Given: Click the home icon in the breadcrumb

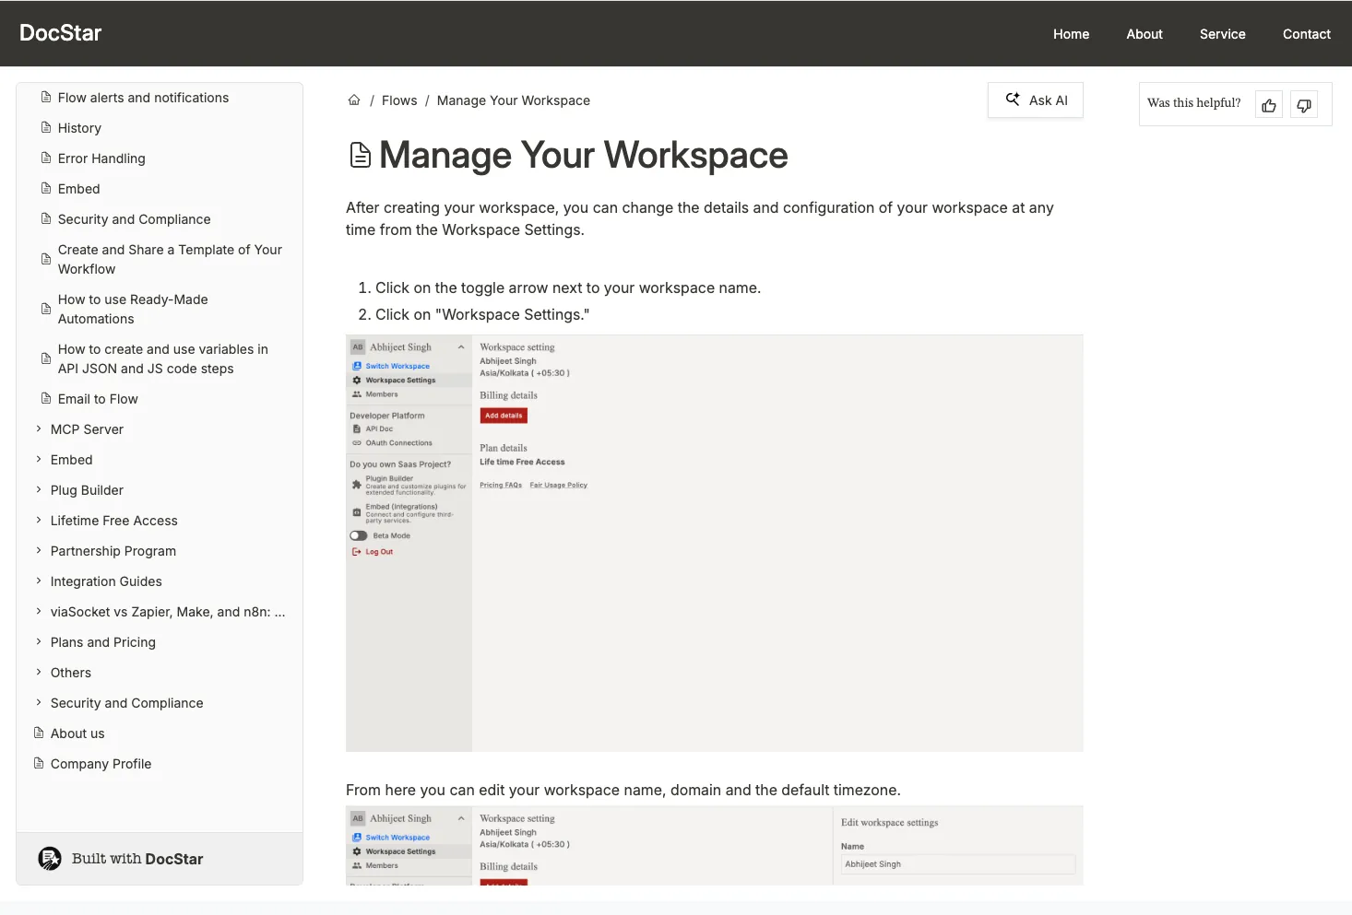Looking at the screenshot, I should (x=354, y=100).
